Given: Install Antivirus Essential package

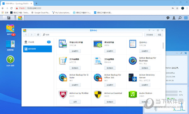Looking at the screenshot, I should coord(110,102).
